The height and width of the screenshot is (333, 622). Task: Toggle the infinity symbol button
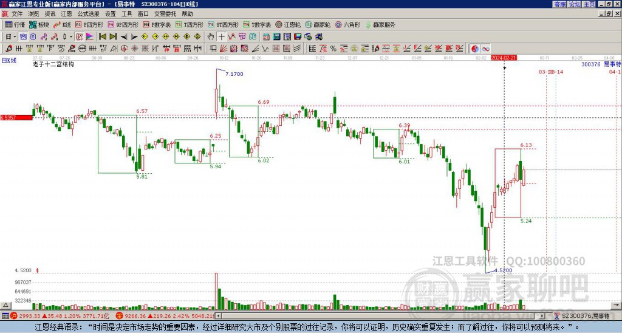pos(485,49)
